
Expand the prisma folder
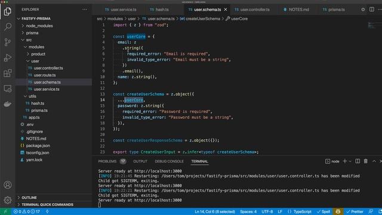tap(54, 33)
